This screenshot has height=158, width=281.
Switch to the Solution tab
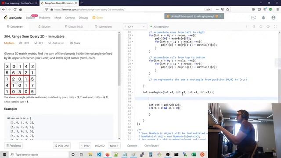[44, 27]
